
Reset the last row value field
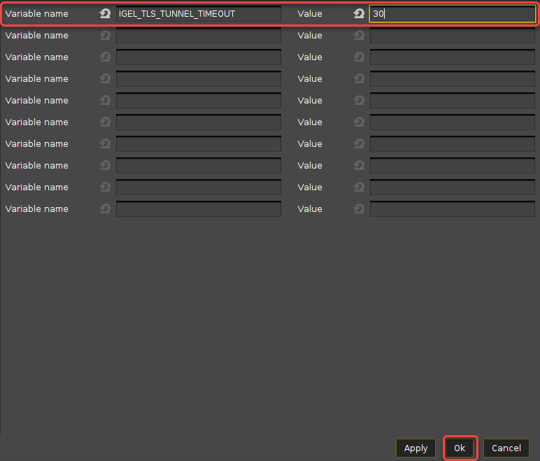click(359, 209)
